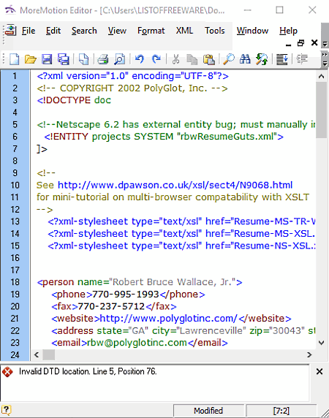Click the help question mark in status bar

pos(6,410)
